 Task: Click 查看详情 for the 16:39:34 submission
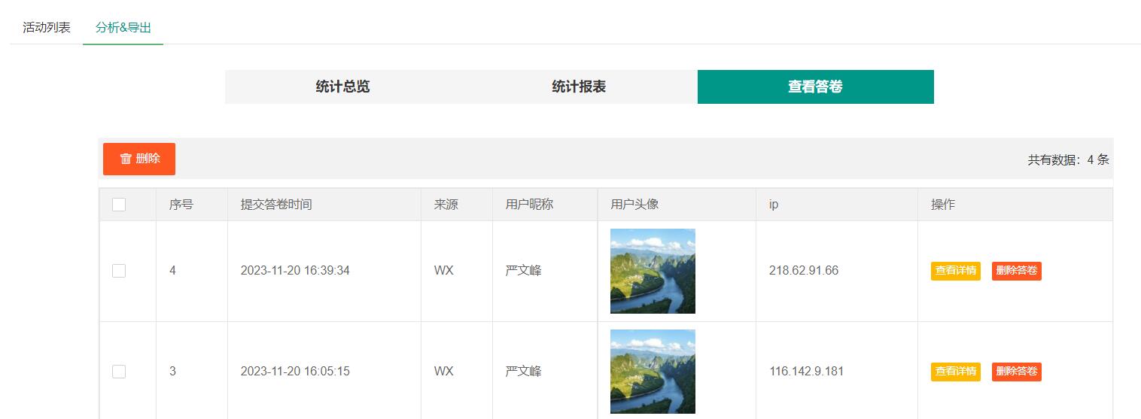[x=955, y=271]
